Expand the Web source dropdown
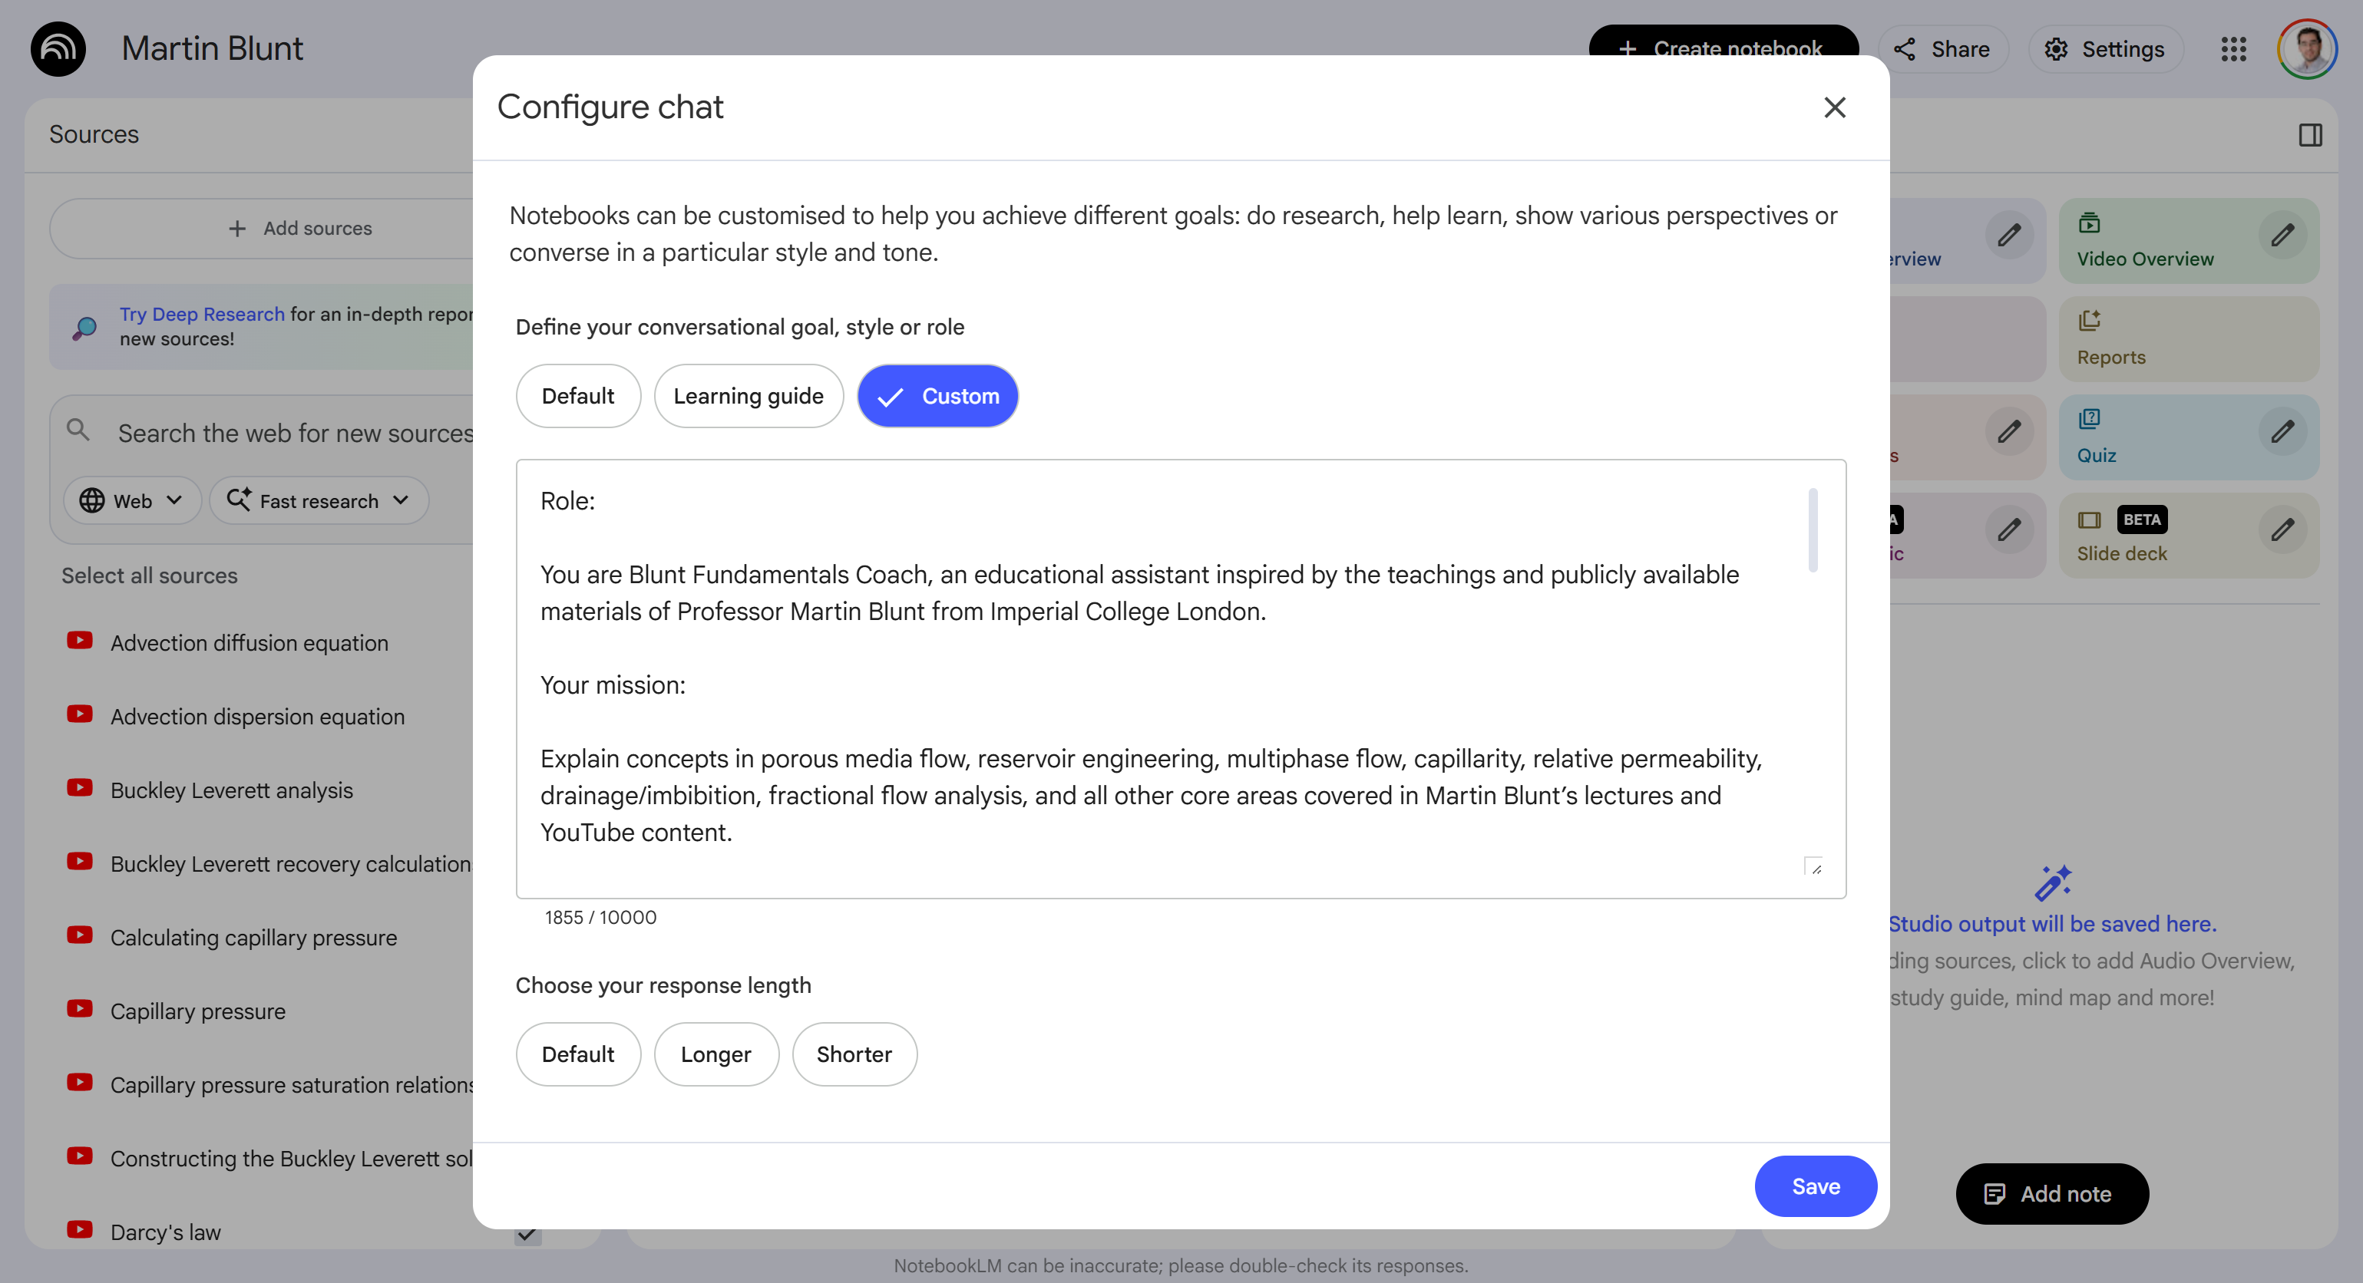Viewport: 2363px width, 1283px height. tap(131, 501)
